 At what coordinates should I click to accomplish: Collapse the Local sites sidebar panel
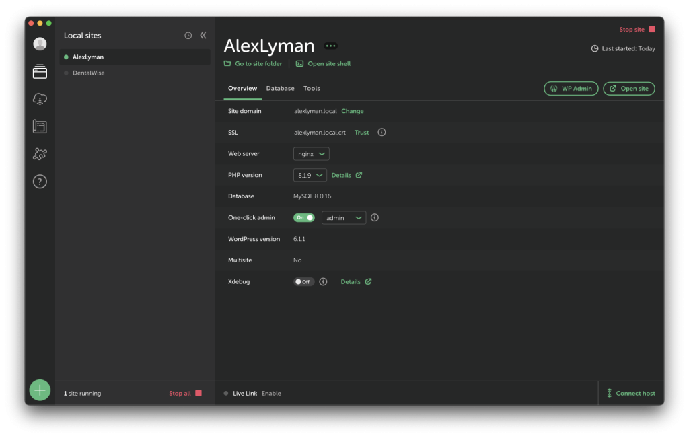click(203, 36)
